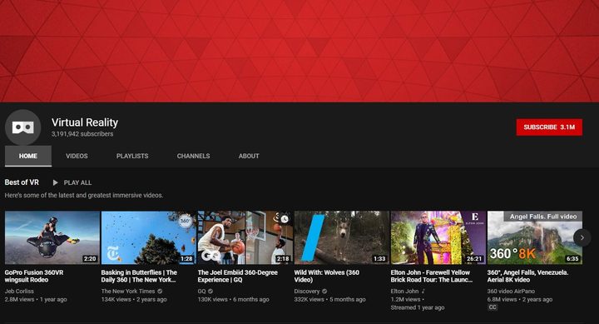Open the Home tab
This screenshot has width=599, height=324.
click(x=28, y=156)
